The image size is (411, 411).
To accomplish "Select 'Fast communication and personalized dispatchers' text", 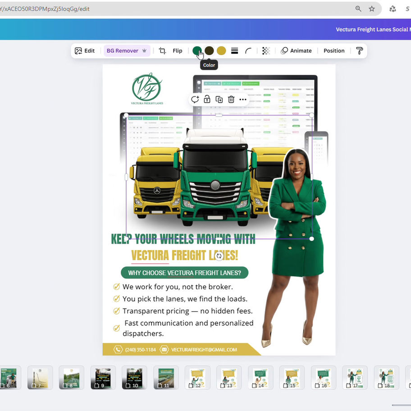I will pos(188,328).
